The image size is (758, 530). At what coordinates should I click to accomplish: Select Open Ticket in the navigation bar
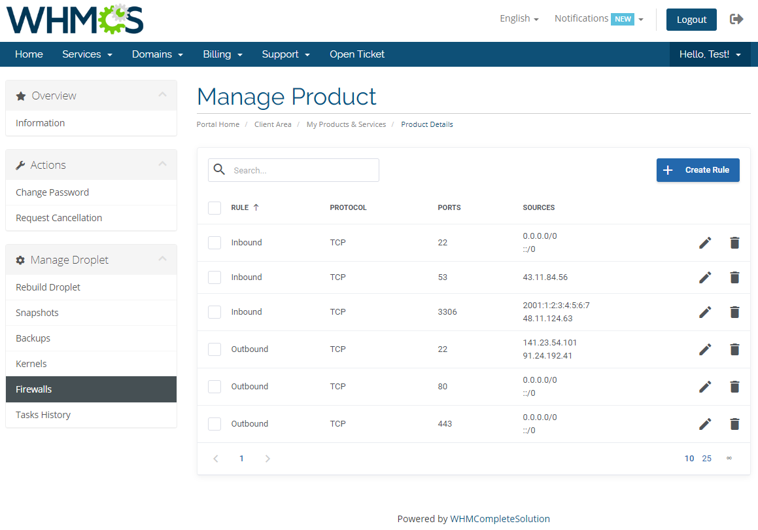(x=357, y=54)
